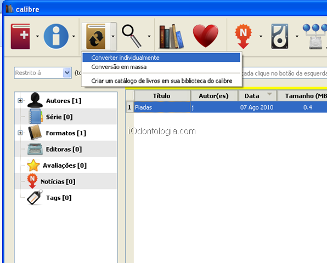Open the dropdown arrow beside the info icon
This screenshot has height=263, width=327.
(x=74, y=37)
